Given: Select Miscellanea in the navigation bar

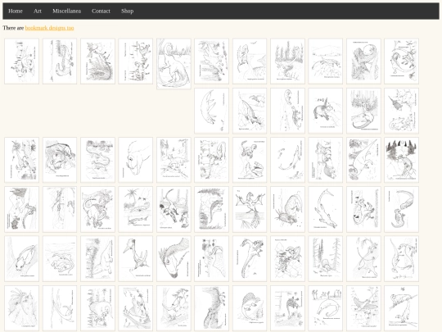Looking at the screenshot, I should tap(66, 11).
